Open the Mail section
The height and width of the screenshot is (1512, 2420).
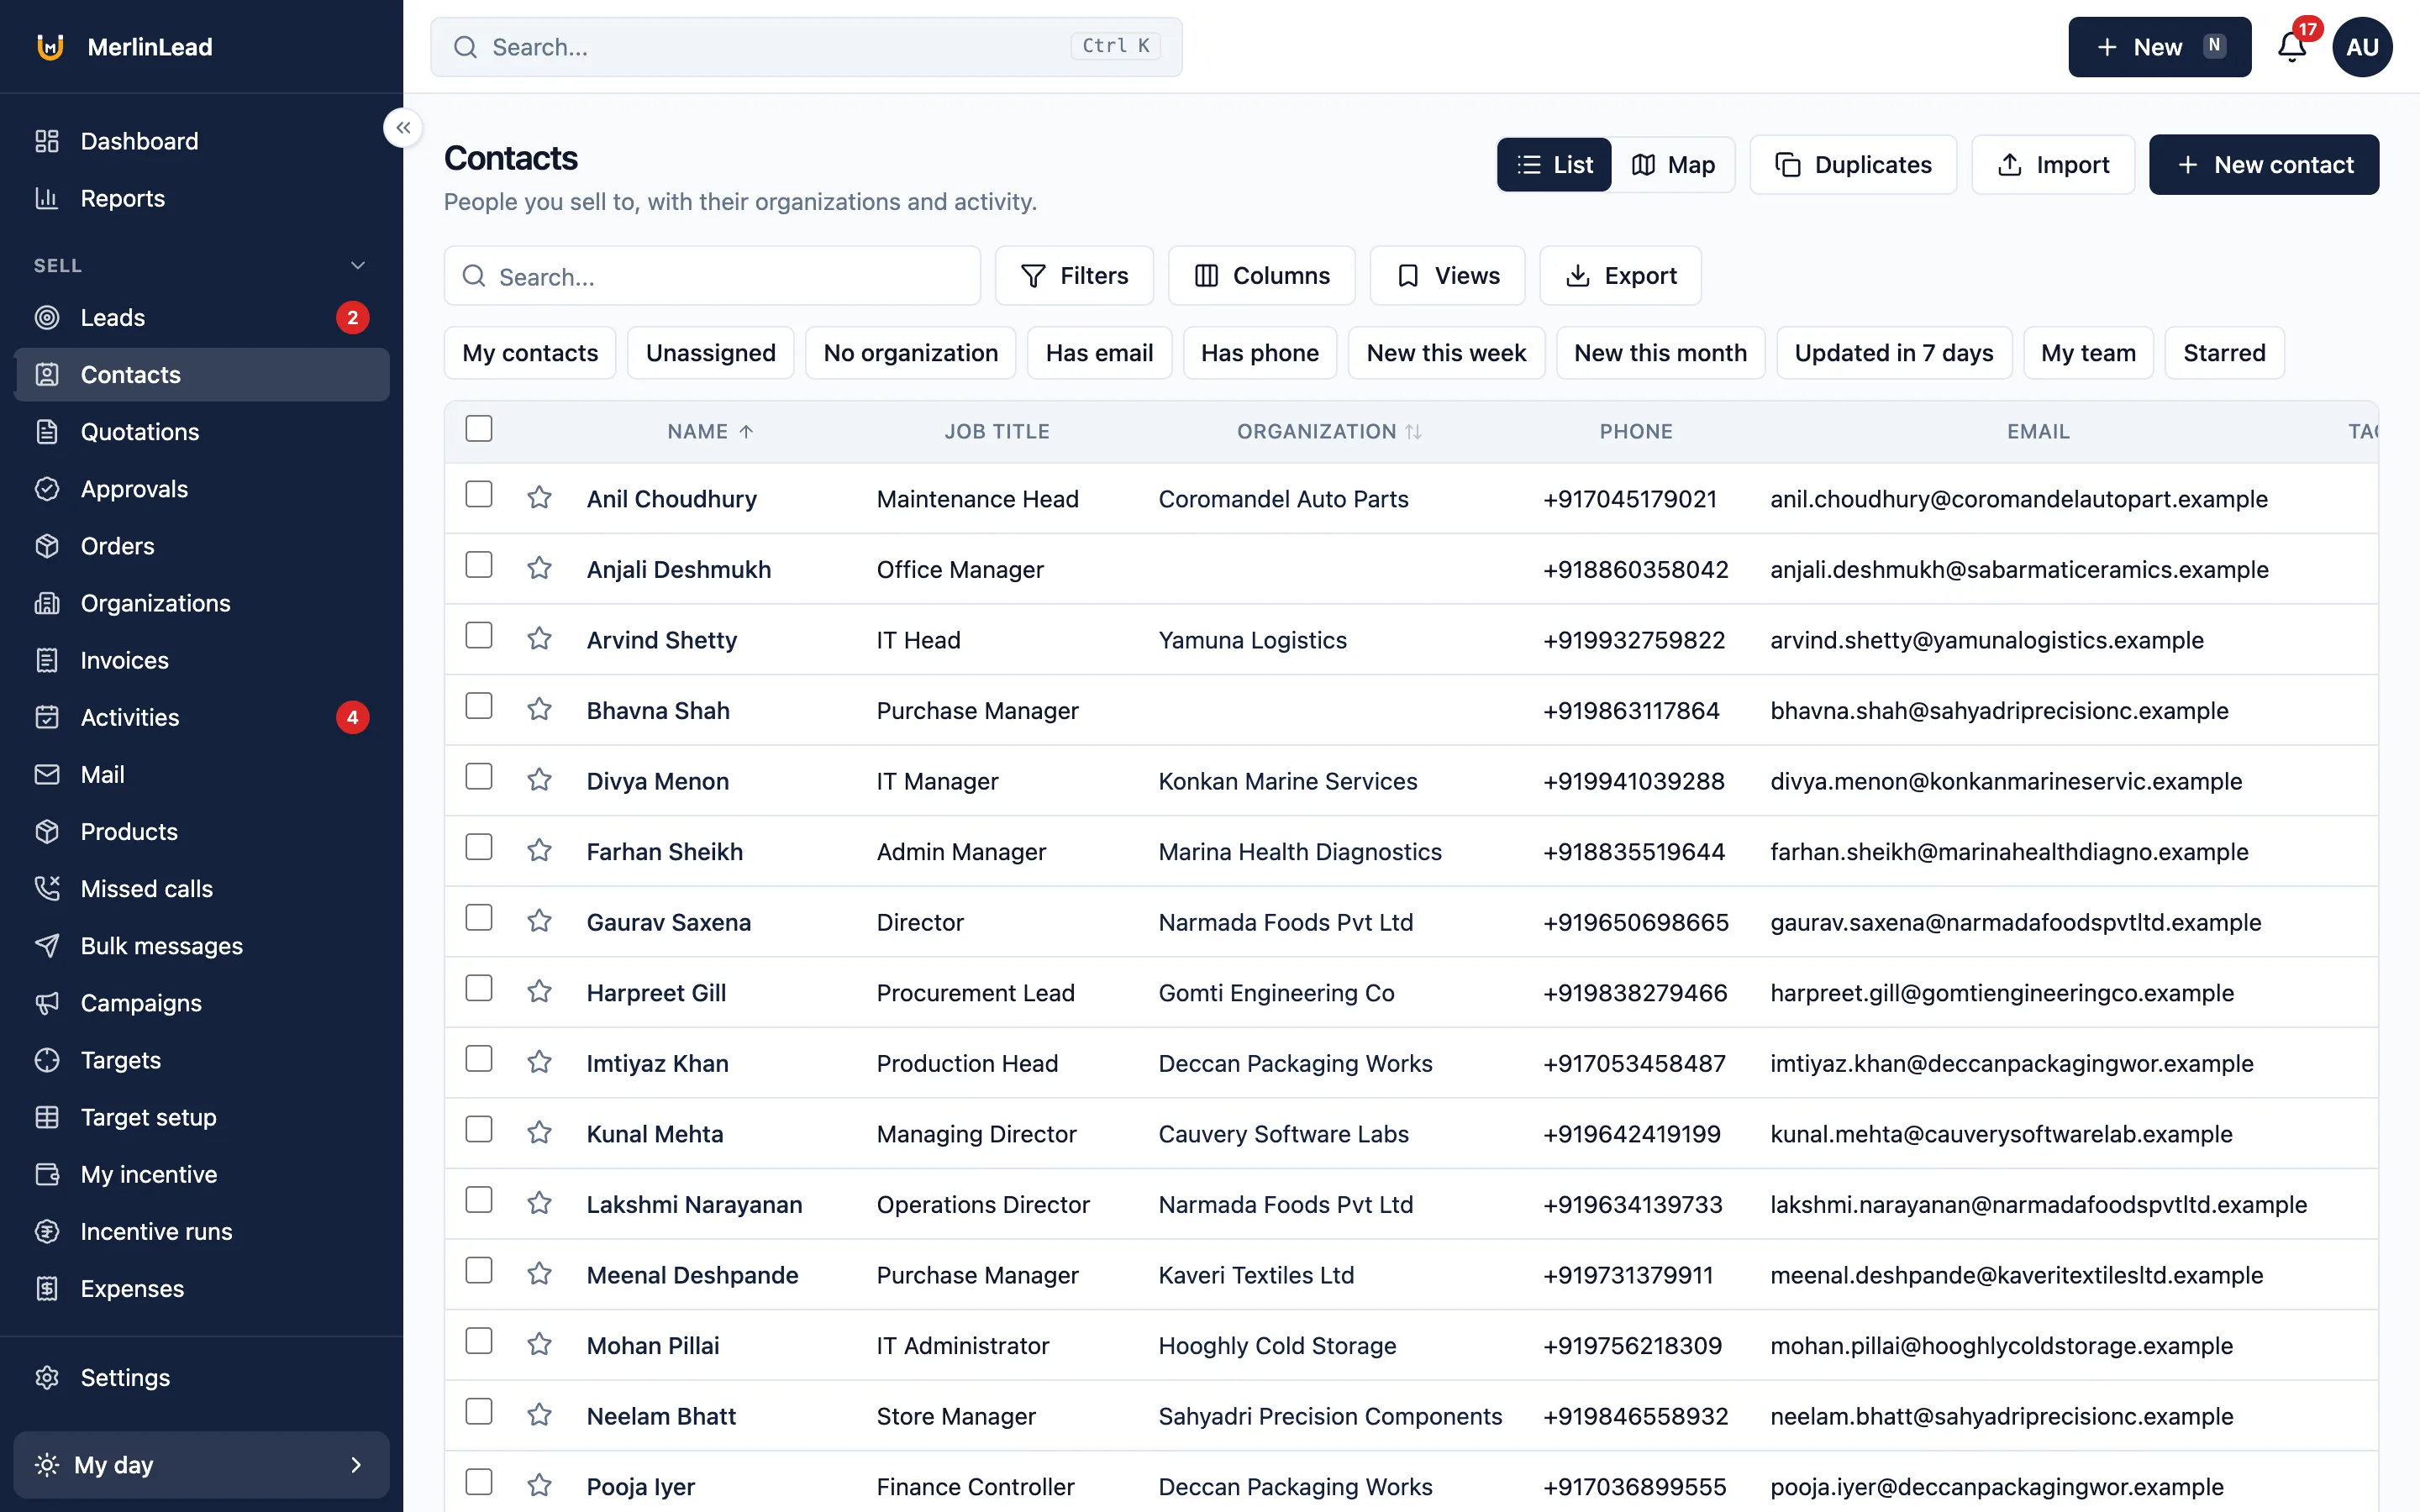pyautogui.click(x=202, y=774)
